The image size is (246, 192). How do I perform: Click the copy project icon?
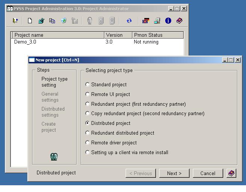point(52,21)
